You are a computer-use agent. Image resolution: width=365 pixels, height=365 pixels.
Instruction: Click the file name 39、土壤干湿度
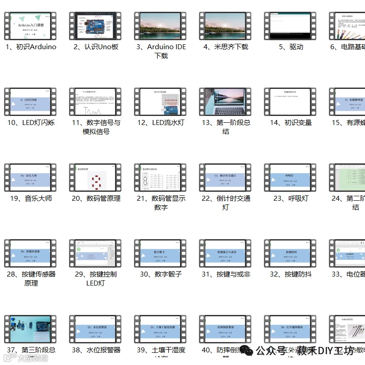(161, 350)
